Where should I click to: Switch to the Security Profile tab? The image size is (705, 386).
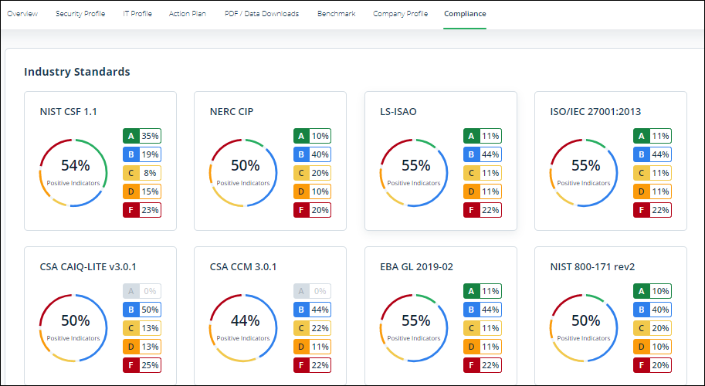click(x=80, y=14)
